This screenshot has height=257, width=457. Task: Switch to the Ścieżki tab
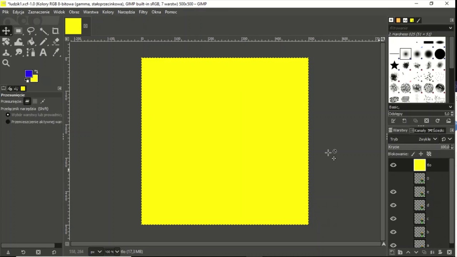tap(436, 130)
